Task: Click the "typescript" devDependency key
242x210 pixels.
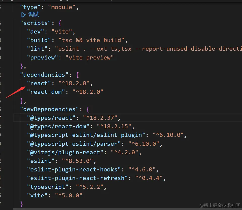Action: (x=48, y=187)
